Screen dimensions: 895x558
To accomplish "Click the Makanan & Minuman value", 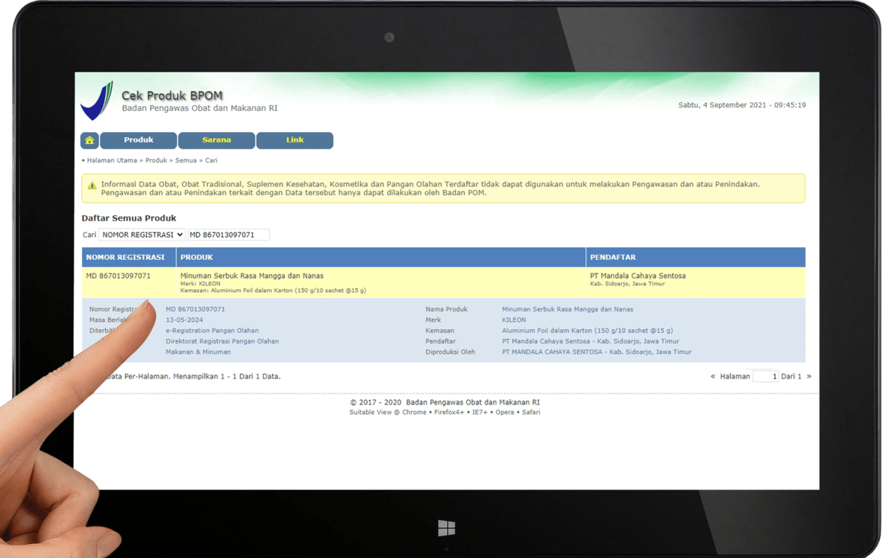I will click(198, 352).
